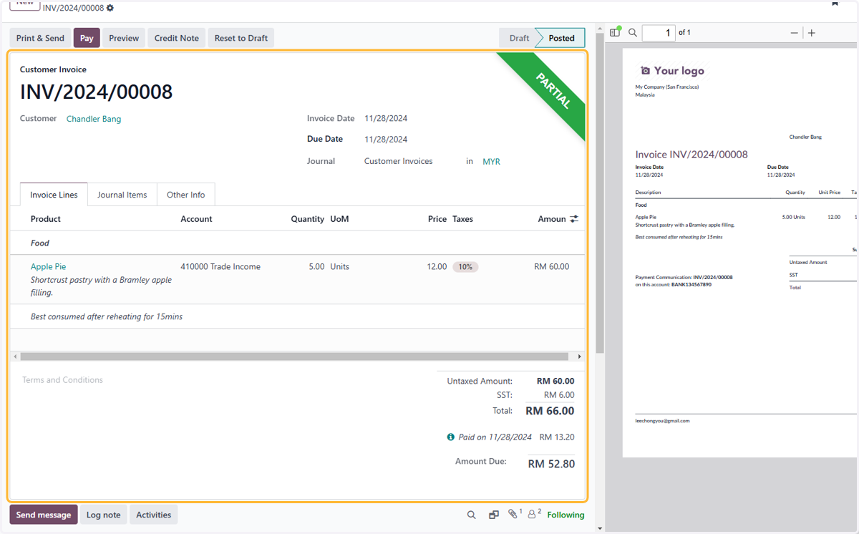Zoom out the PDF preview with minus

(794, 33)
